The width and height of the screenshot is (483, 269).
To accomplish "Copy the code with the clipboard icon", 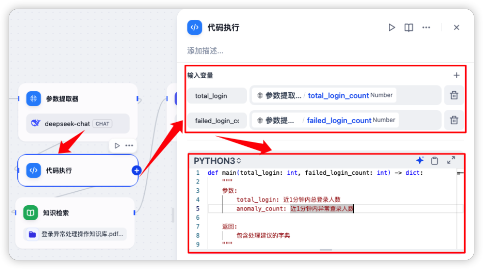I will click(435, 160).
